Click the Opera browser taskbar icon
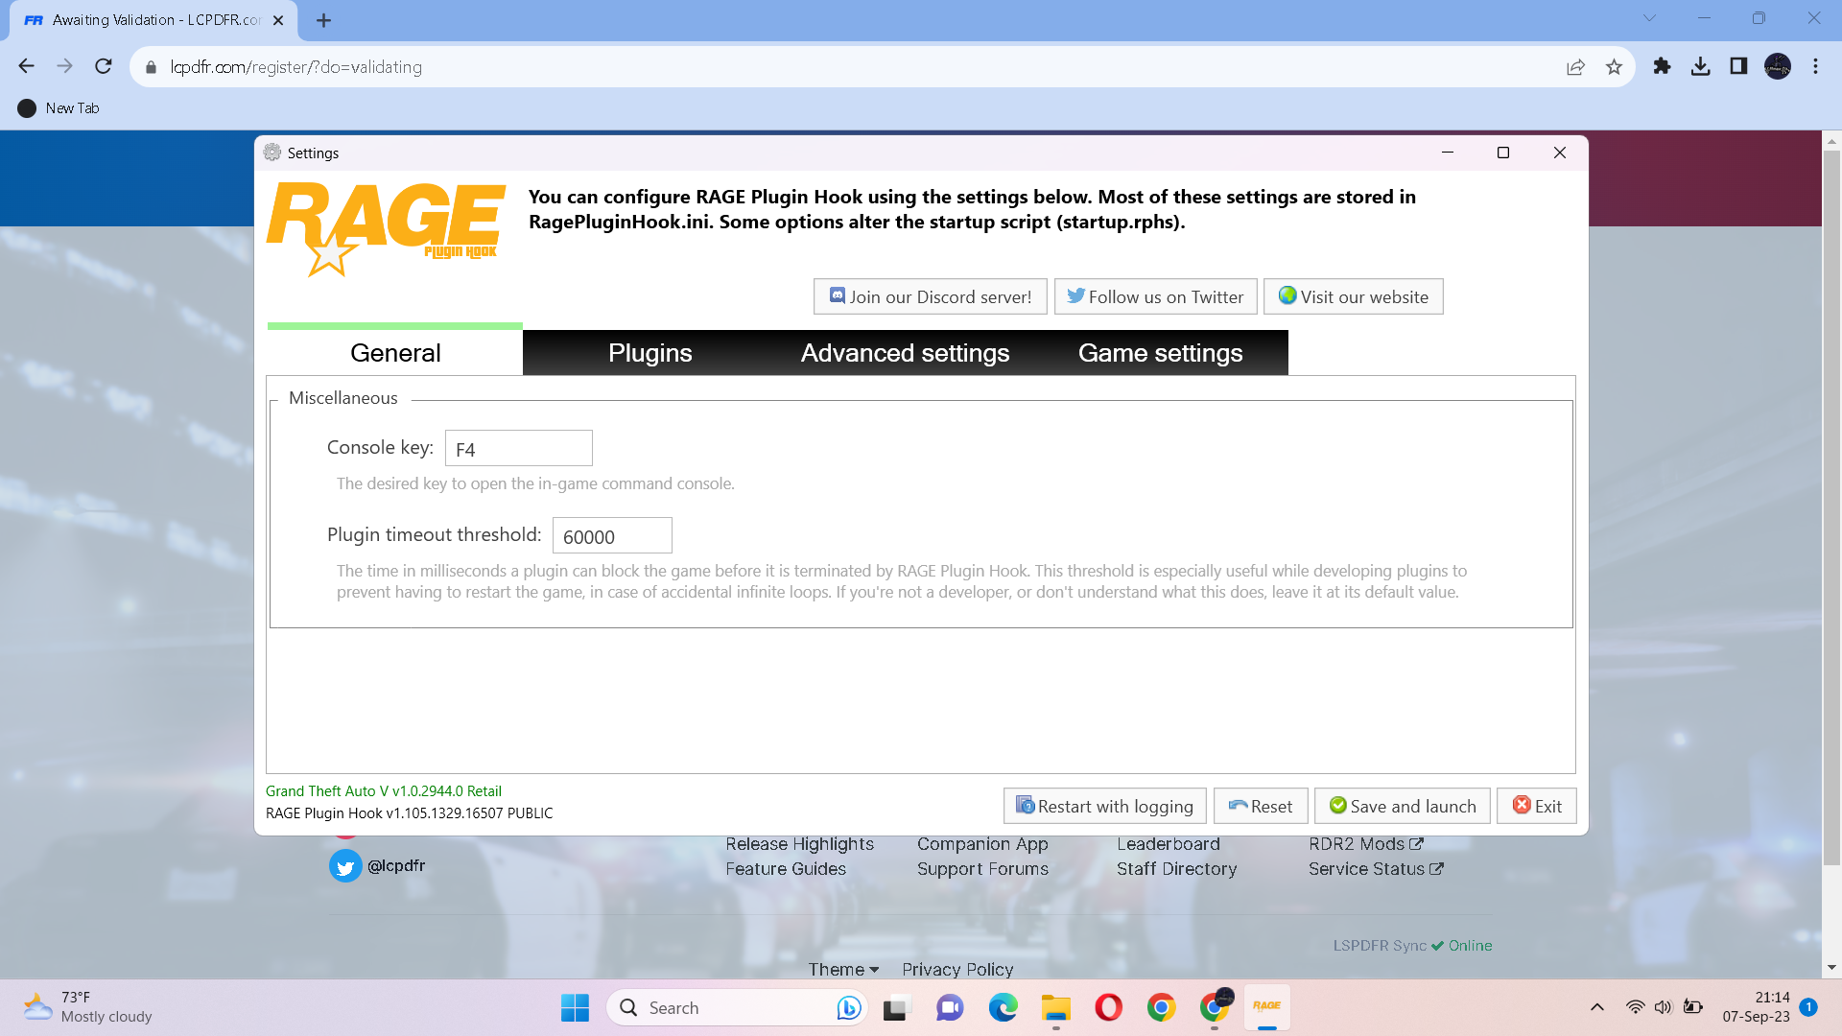This screenshot has height=1036, width=1842. (x=1108, y=1007)
